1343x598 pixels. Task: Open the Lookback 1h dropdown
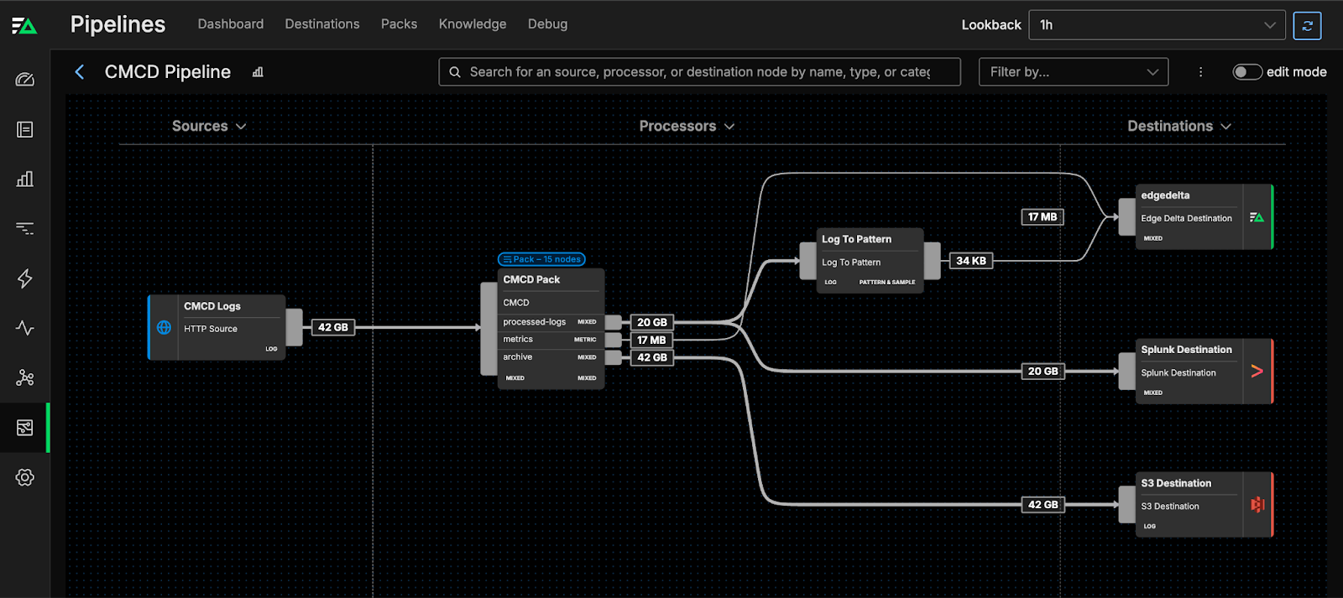pos(1157,25)
